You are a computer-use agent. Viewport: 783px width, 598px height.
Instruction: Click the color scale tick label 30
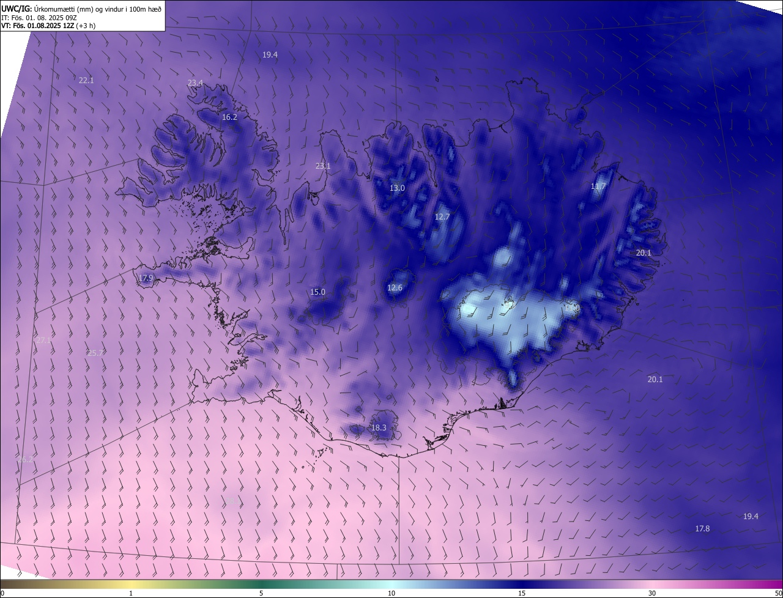click(652, 593)
